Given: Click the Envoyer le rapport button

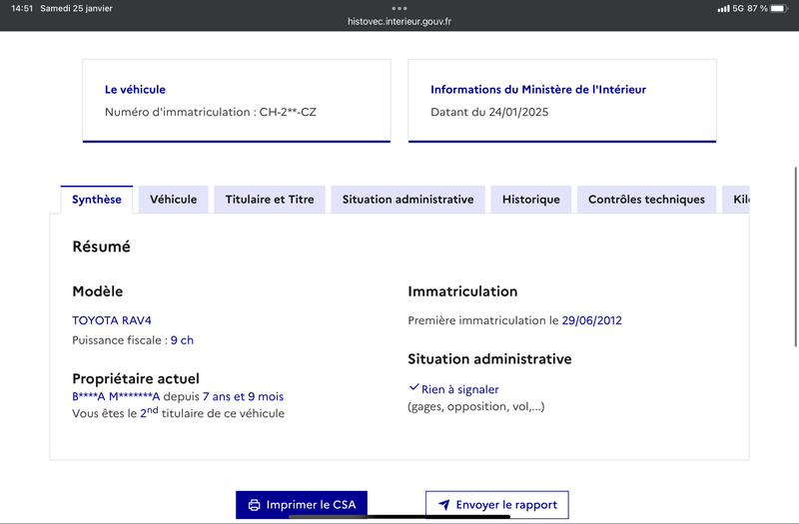Looking at the screenshot, I should click(x=496, y=505).
